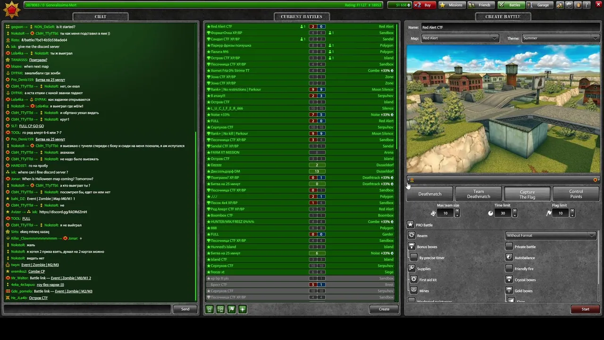Viewport: 604px width, 340px height.
Task: Toggle the Control Points filter icon
Action: (242, 309)
